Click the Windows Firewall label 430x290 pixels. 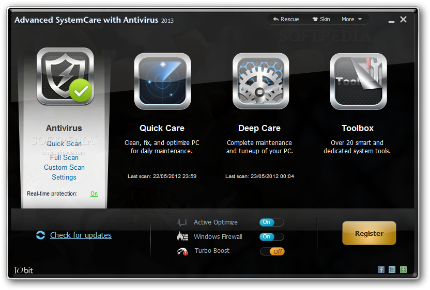point(218,237)
